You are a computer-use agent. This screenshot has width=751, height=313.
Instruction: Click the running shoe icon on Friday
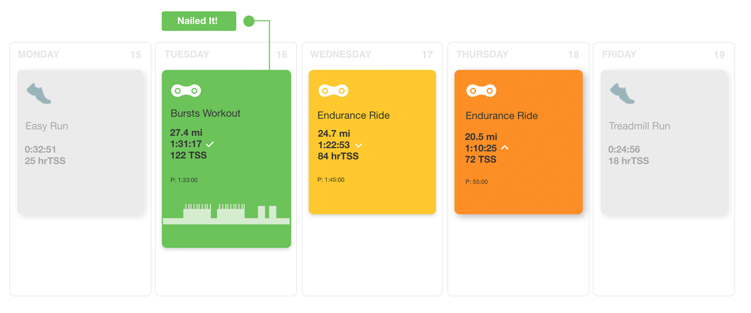tap(622, 94)
